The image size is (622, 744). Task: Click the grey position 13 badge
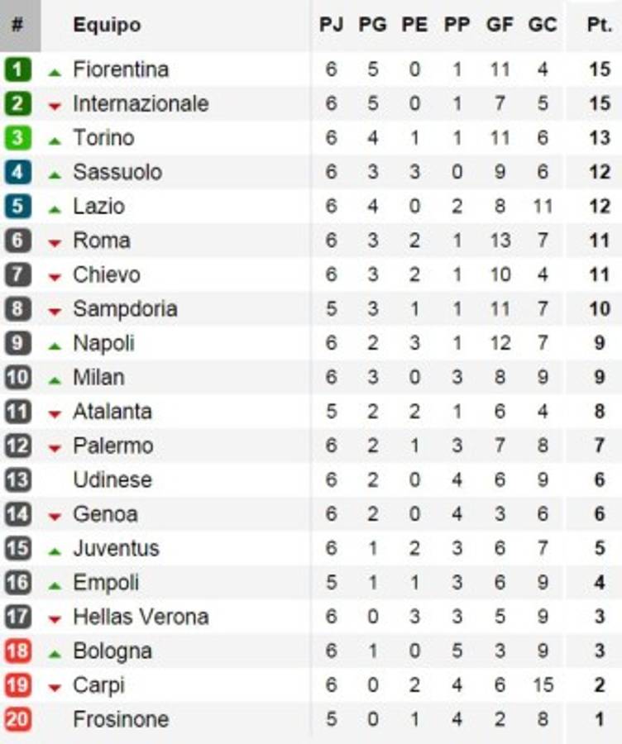point(17,479)
